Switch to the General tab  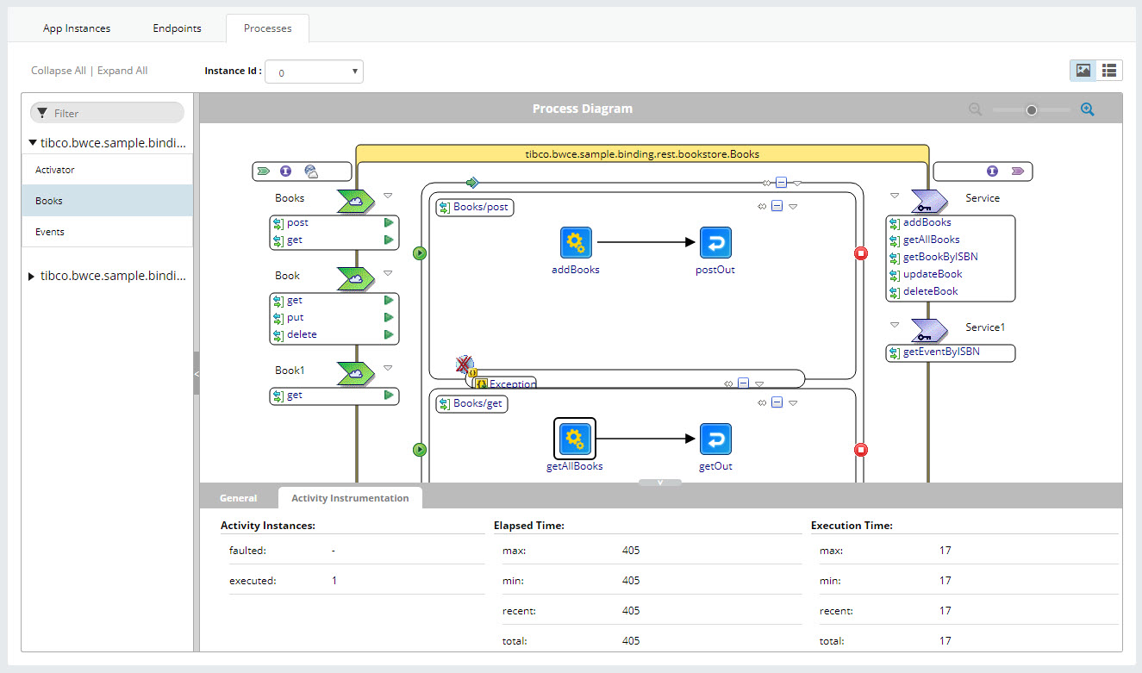coord(239,498)
